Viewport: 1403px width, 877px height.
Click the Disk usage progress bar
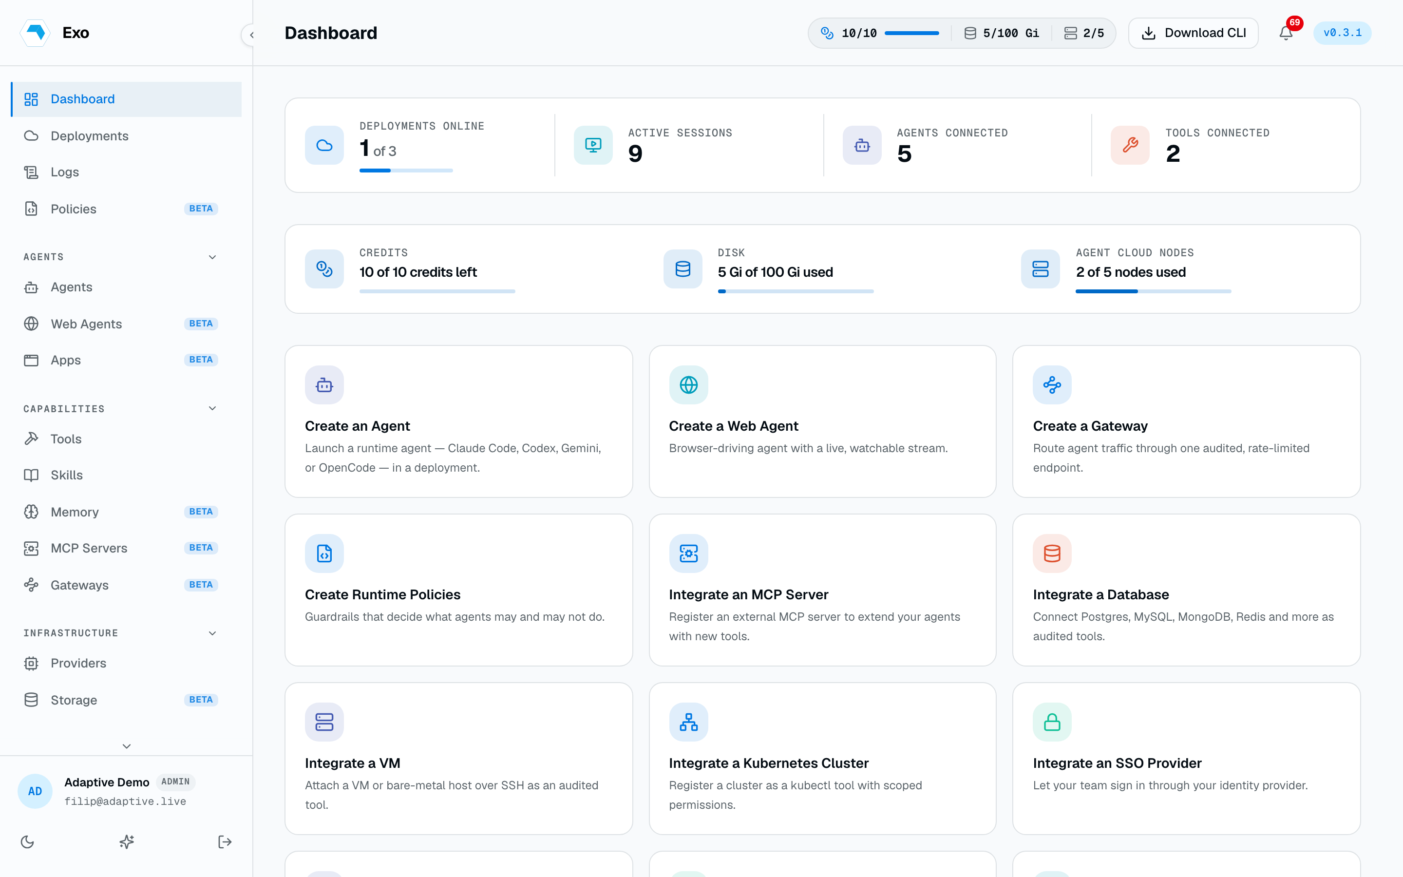click(796, 291)
